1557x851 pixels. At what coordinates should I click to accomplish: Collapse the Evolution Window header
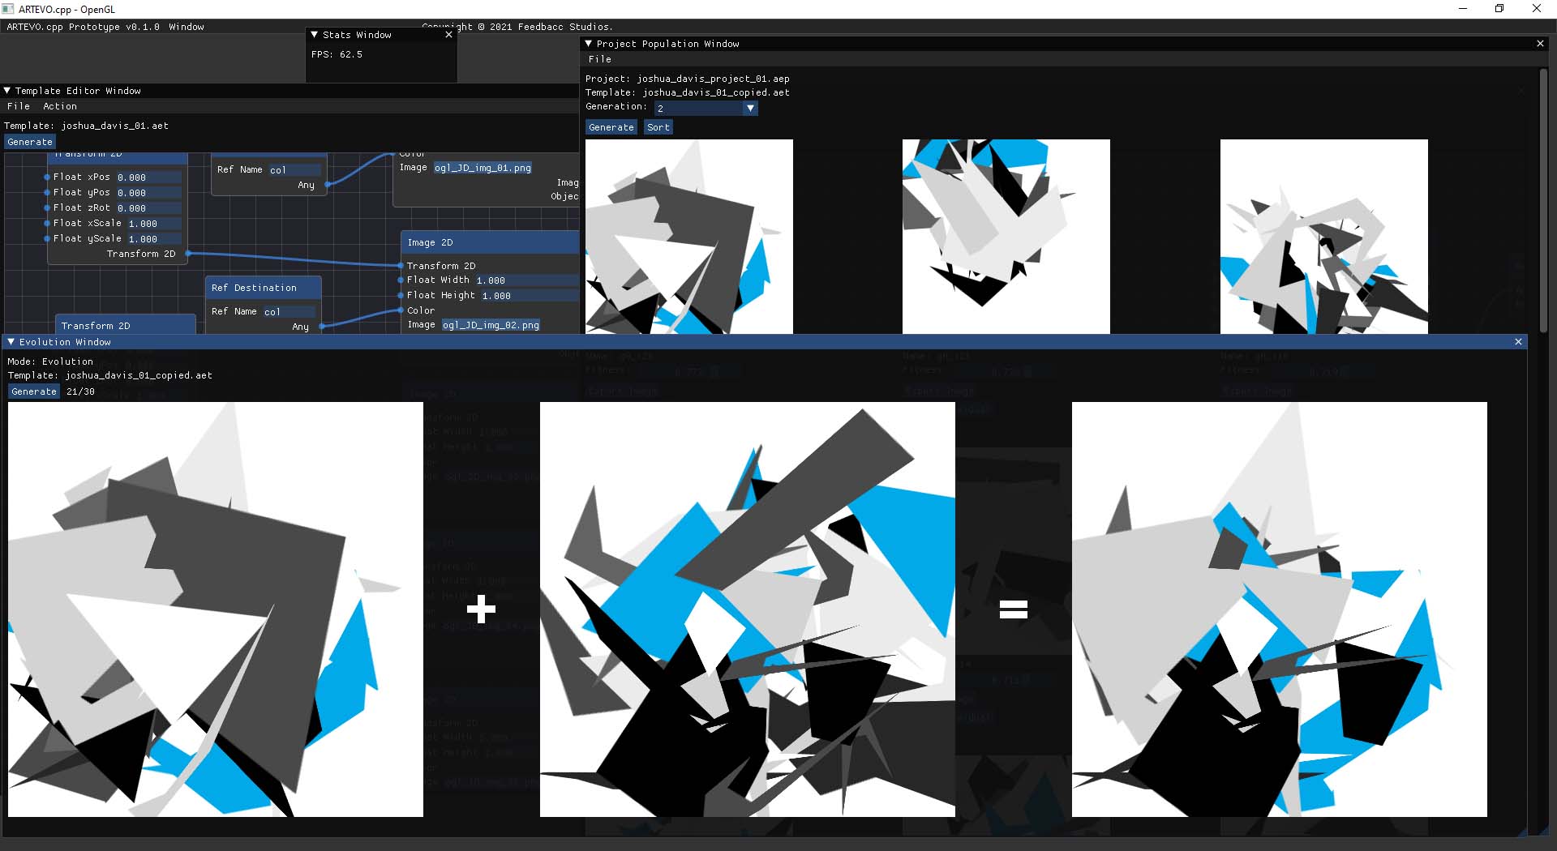click(x=11, y=342)
